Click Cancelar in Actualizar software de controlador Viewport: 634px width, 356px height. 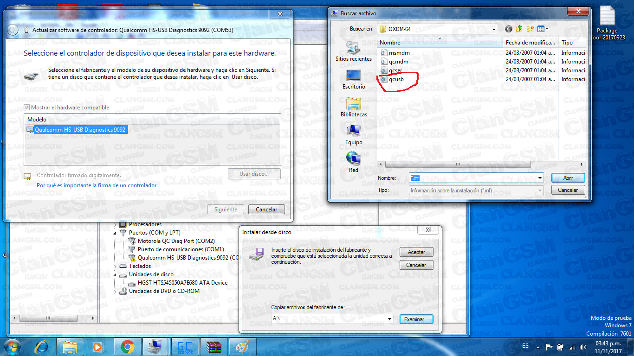[266, 210]
